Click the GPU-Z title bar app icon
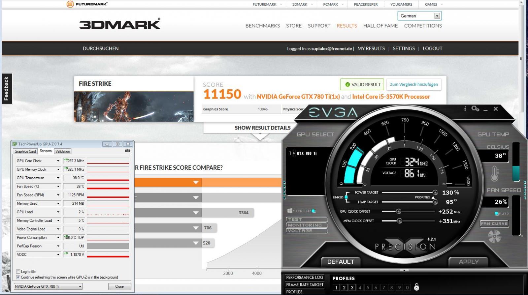The height and width of the screenshot is (295, 528). pyautogui.click(x=15, y=144)
